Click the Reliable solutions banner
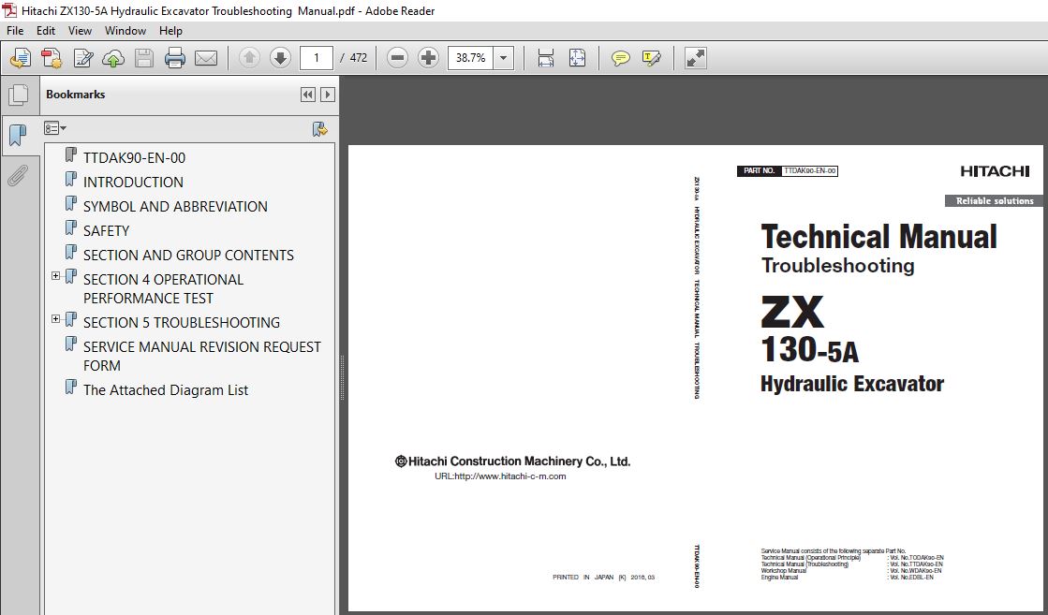 pyautogui.click(x=994, y=201)
